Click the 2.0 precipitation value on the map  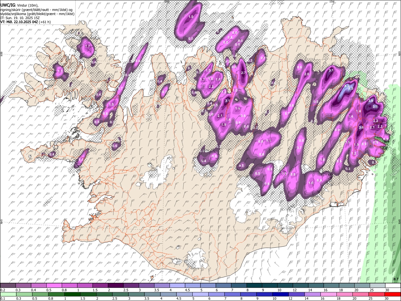pyautogui.click(x=307, y=74)
